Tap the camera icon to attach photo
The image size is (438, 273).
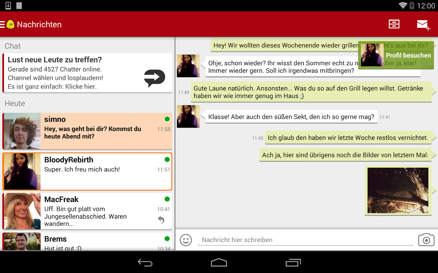[x=426, y=240]
